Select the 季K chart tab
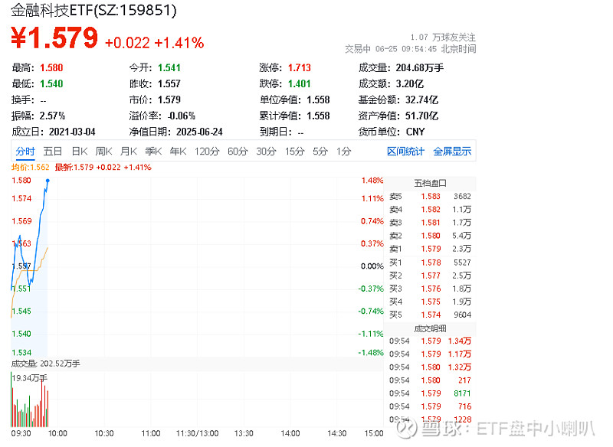This screenshot has width=613, height=447. click(153, 151)
